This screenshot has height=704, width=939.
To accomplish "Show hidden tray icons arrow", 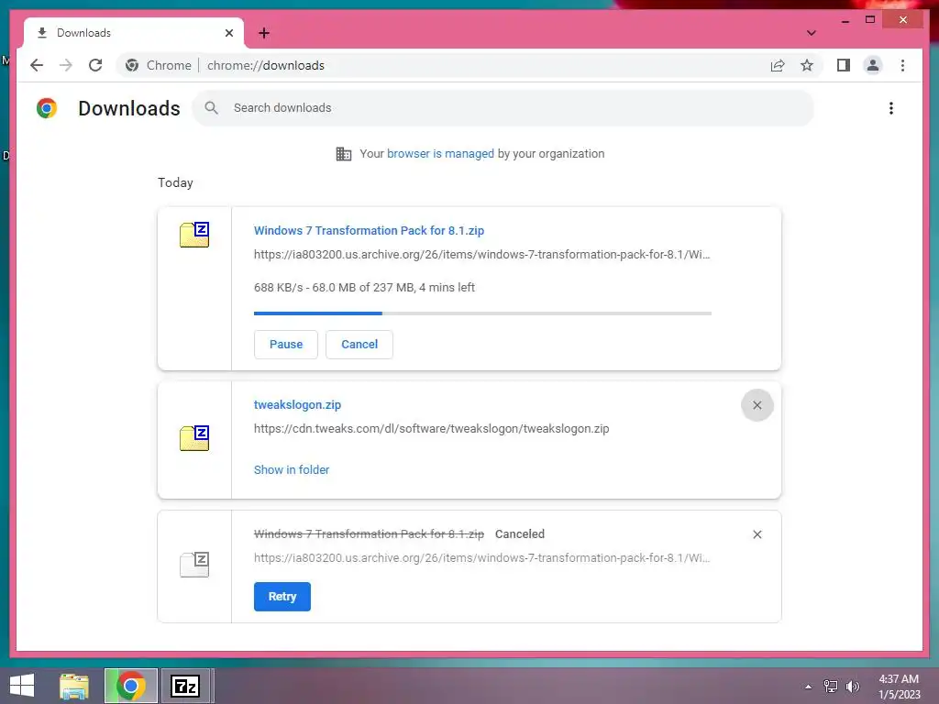I will click(808, 687).
